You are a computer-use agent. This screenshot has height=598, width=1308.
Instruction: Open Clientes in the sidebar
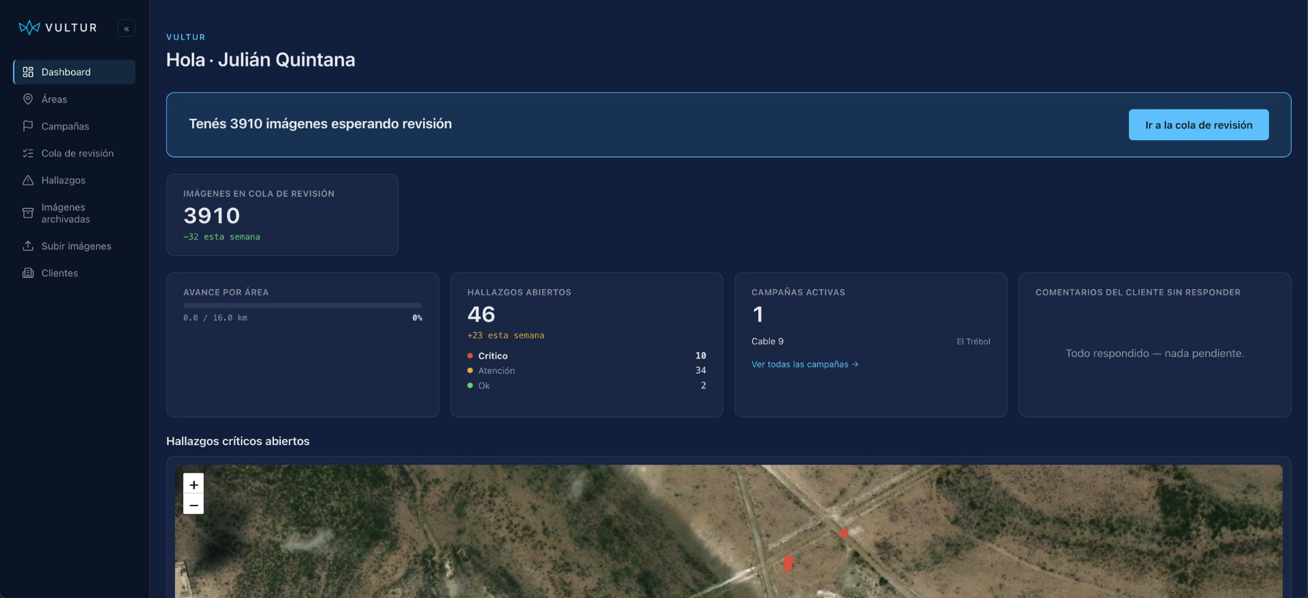pyautogui.click(x=74, y=273)
